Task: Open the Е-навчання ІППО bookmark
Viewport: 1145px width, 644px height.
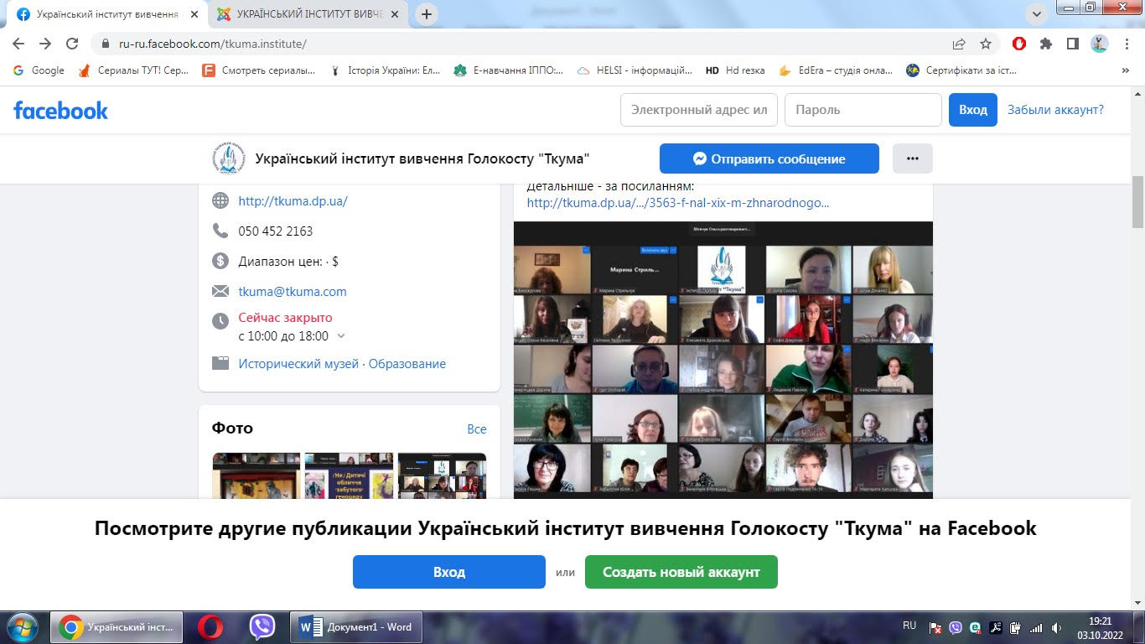Action: click(509, 70)
